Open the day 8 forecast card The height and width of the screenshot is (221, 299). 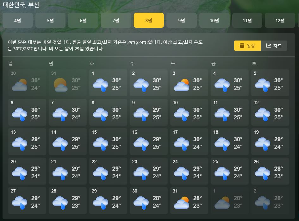108,112
